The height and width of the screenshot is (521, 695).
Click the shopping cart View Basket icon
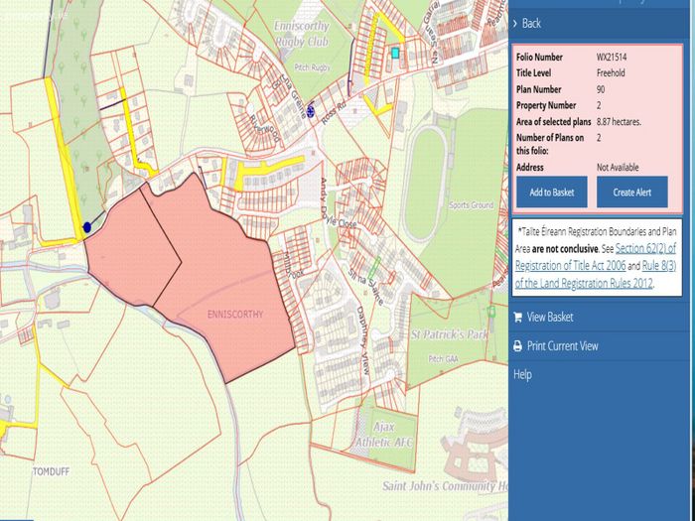517,318
